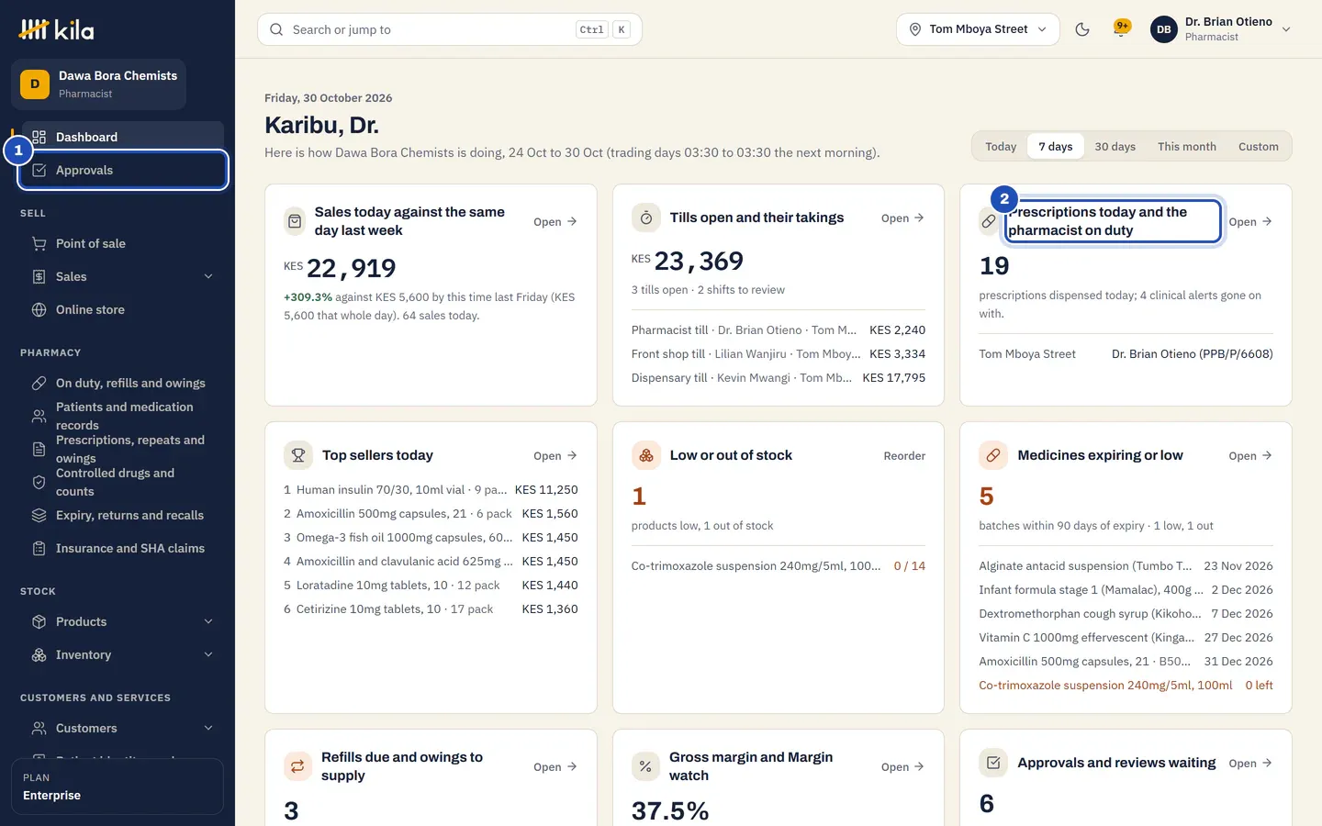Click the Tills card stopwatch icon
This screenshot has width=1322, height=826.
tap(646, 218)
